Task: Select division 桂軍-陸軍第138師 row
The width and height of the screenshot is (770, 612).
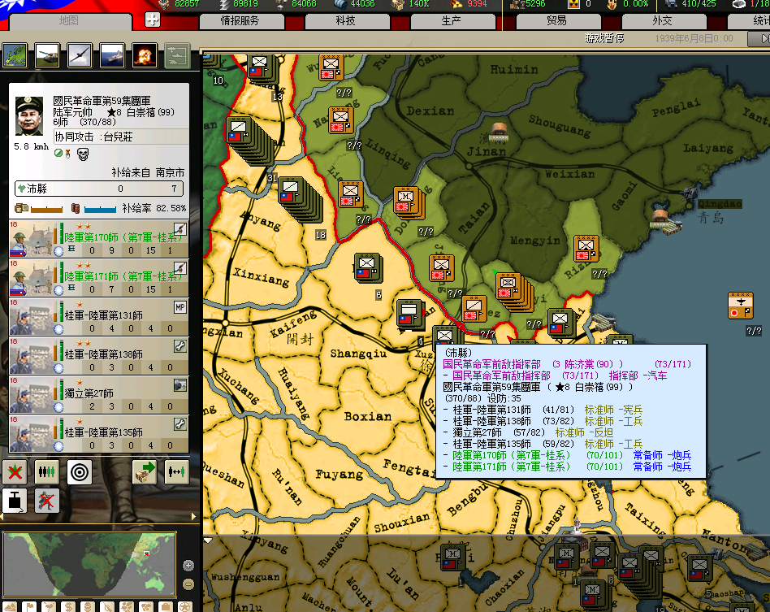Action: (99, 355)
